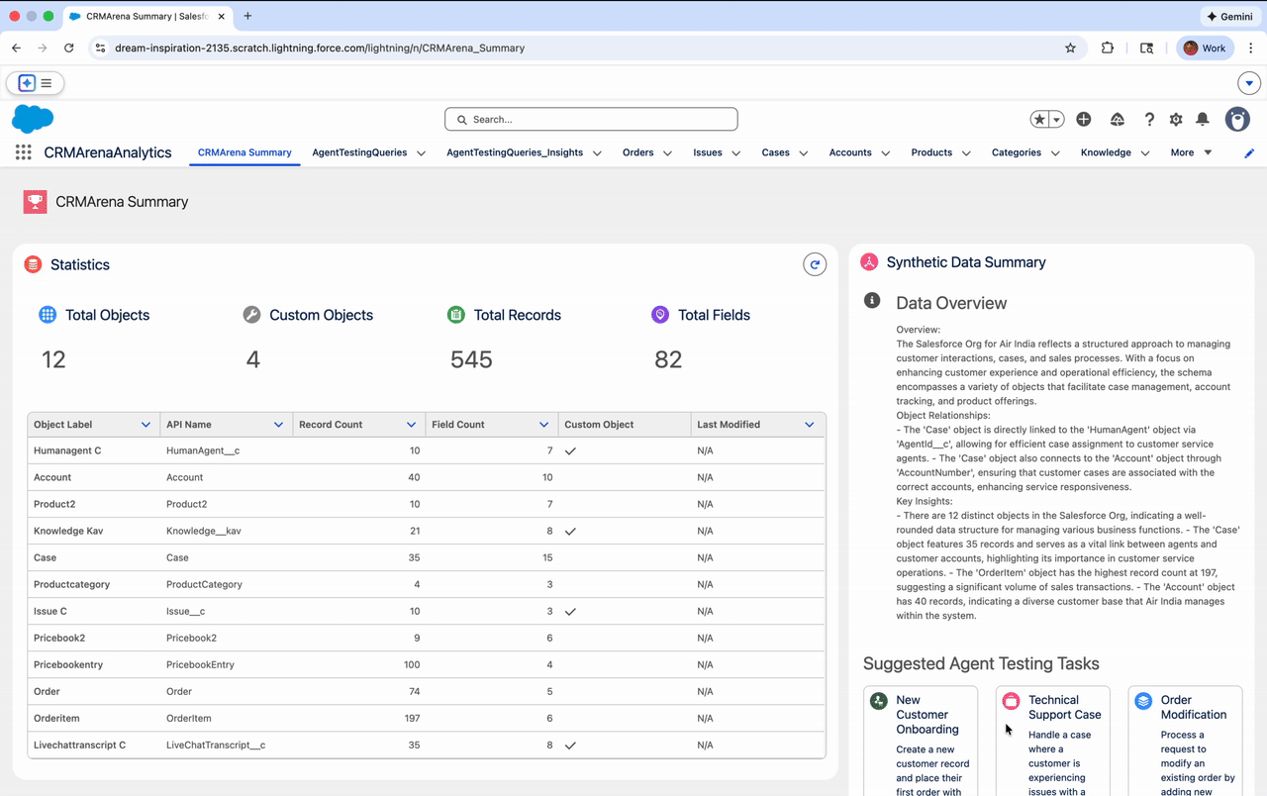Click the pencil icon to edit navigation

[1249, 153]
